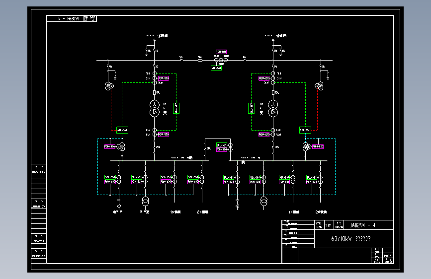Image resolution: width=431 pixels, height=279 pixels.
Task: Select right SEL-551 box with red dashed line
Action: click(x=305, y=130)
